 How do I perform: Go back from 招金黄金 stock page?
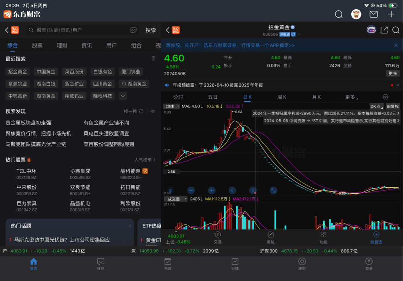tap(167, 30)
